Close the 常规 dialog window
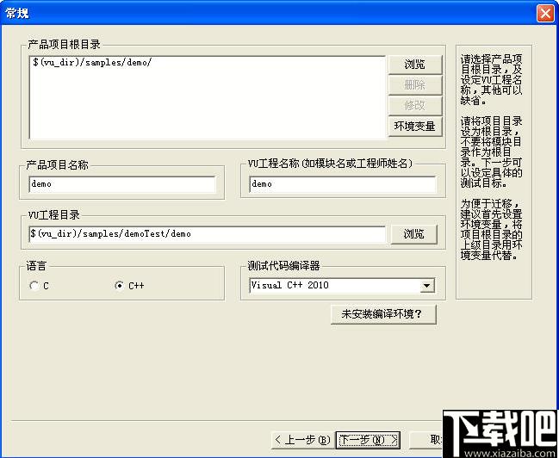 tap(544, 14)
